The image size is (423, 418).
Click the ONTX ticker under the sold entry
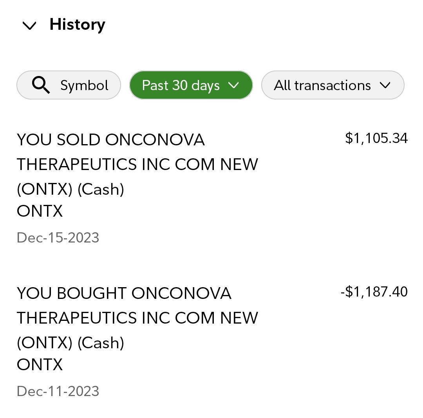click(x=40, y=211)
